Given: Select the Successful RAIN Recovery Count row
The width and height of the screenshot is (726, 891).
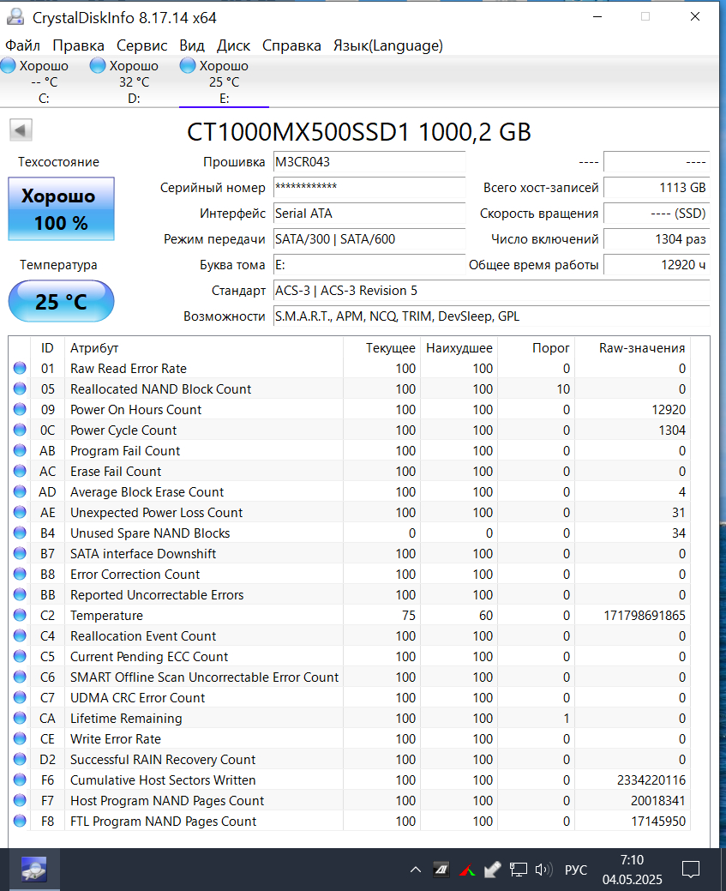Looking at the screenshot, I should pos(350,759).
